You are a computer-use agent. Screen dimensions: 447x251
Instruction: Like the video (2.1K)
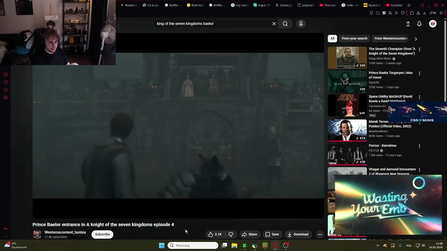tap(215, 234)
